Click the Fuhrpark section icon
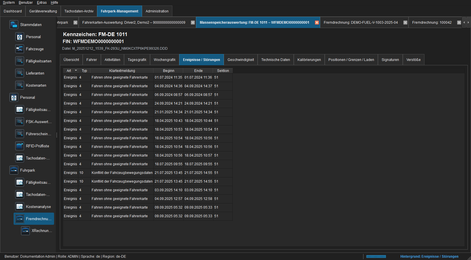 14,170
